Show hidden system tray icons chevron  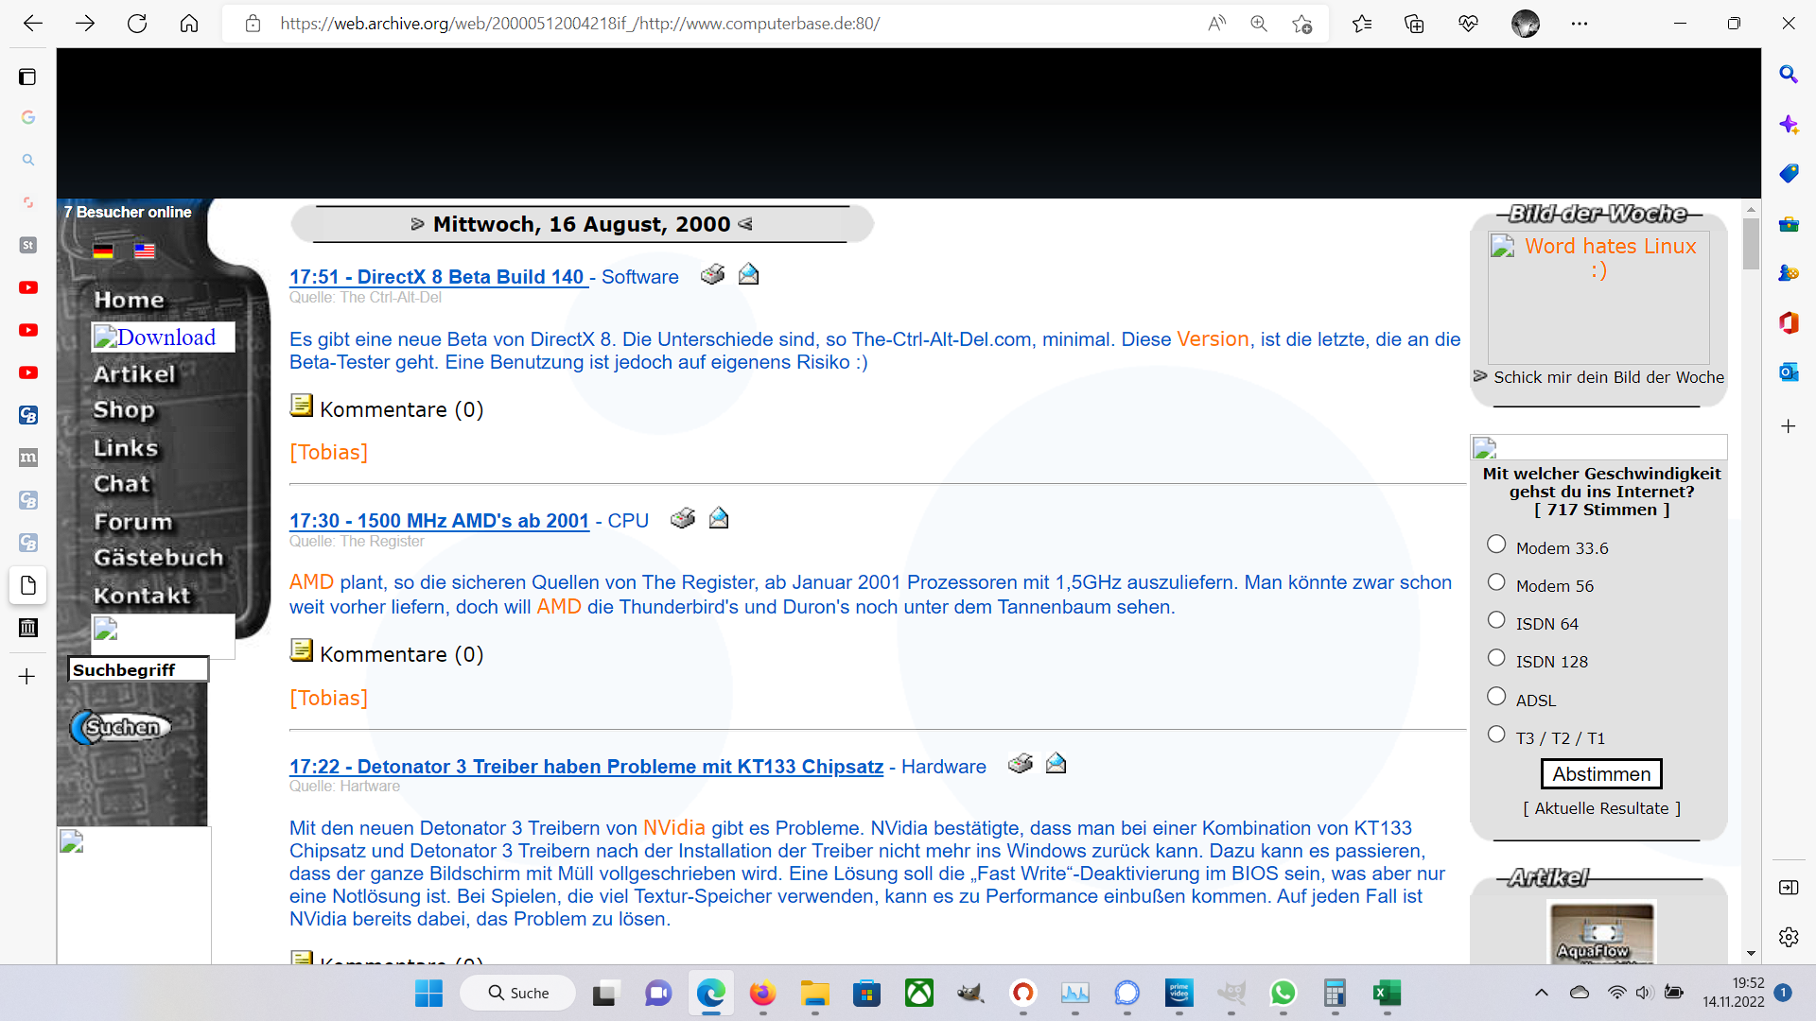coord(1541,993)
